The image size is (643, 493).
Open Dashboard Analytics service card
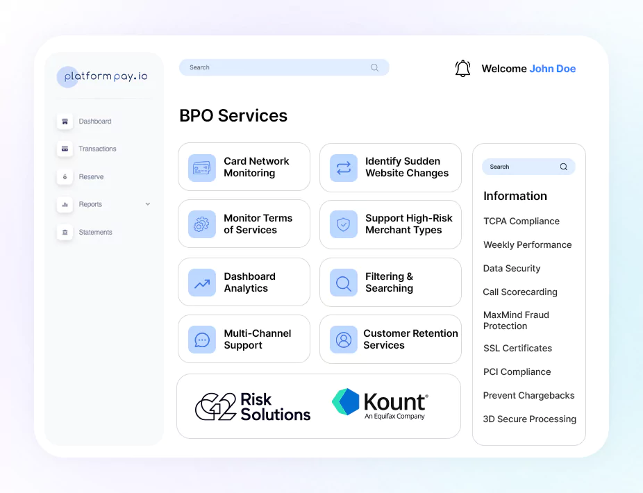click(244, 282)
